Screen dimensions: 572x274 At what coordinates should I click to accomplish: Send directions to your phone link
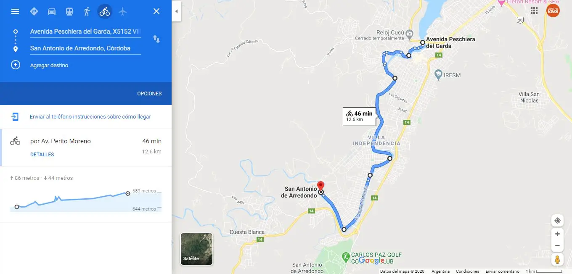click(x=90, y=117)
